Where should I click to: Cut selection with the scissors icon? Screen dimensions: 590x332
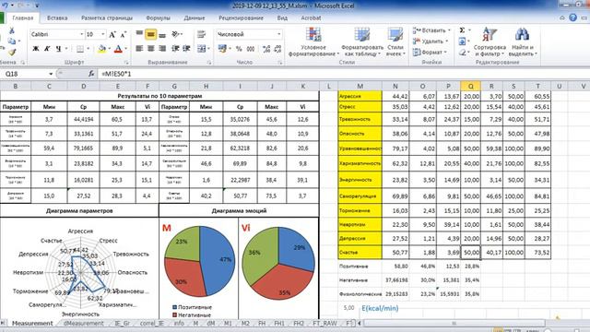coord(12,30)
